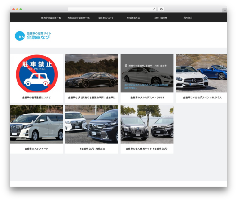Open the 販売中の金融車一覧 menu item

click(x=51, y=18)
